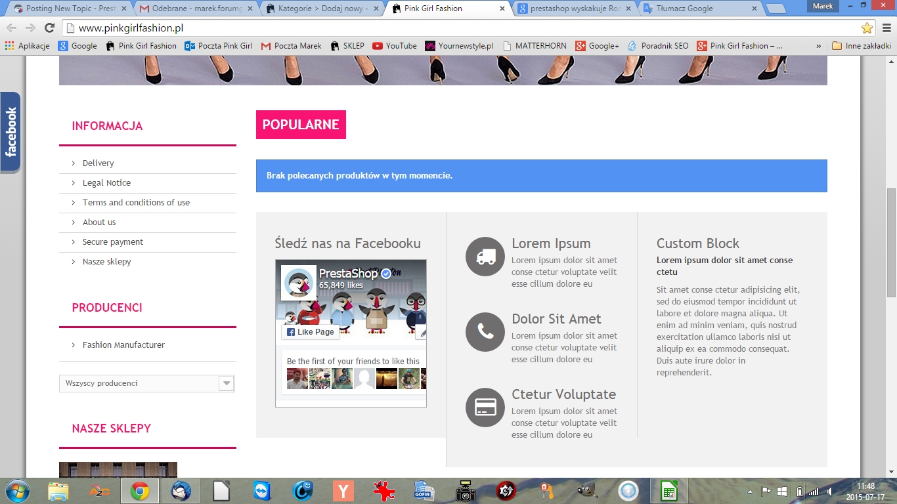The width and height of the screenshot is (897, 504).
Task: Open the facebook slide-out side tab
Action: [11, 132]
